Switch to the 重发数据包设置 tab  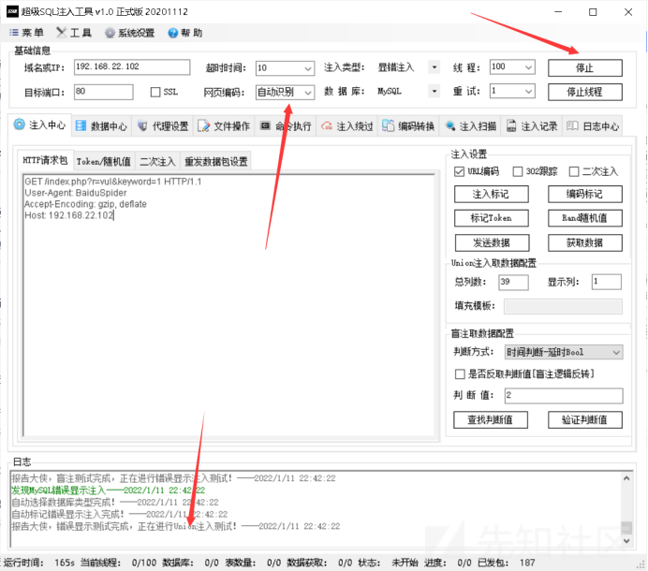coord(216,161)
